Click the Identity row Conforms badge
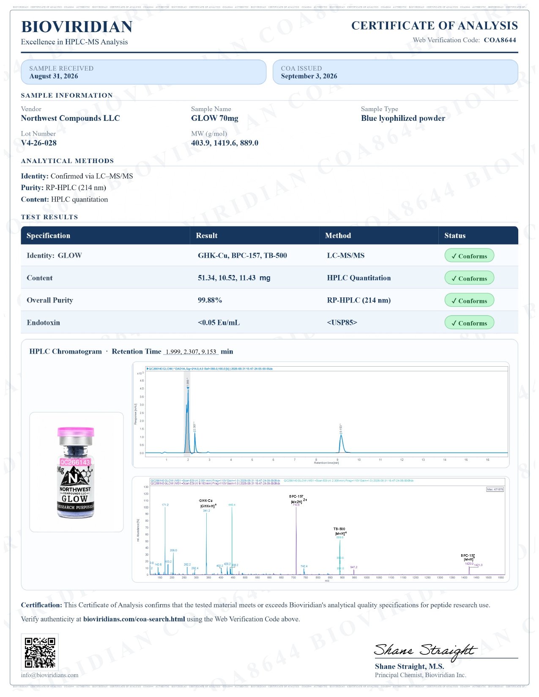 coord(469,256)
